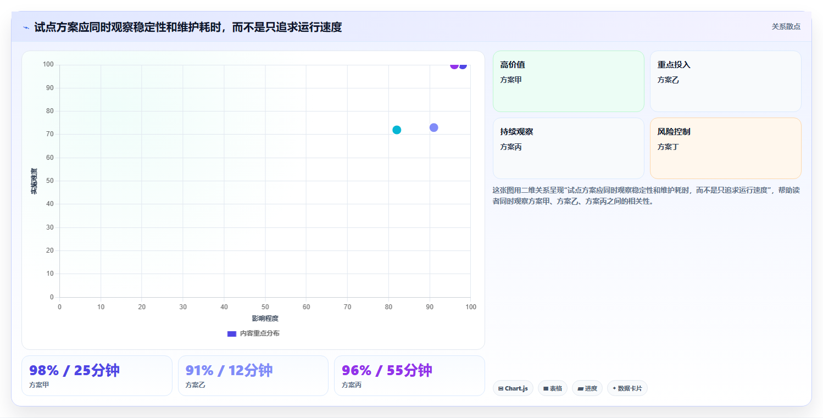Click the 持续观察 card heading
823x418 pixels.
(516, 132)
